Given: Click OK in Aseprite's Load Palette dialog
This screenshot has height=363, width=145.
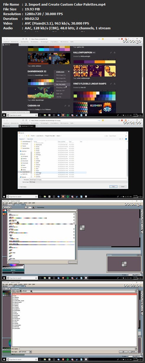Looking at the screenshot, I should [x=124, y=351].
